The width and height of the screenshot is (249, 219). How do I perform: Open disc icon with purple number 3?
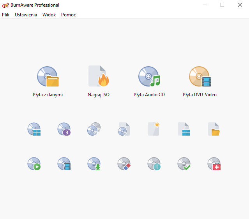[x=64, y=129]
